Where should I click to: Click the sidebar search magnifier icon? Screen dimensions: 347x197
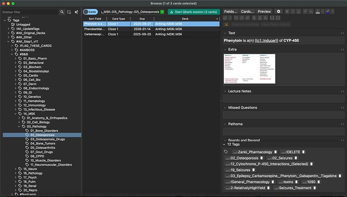[62, 12]
